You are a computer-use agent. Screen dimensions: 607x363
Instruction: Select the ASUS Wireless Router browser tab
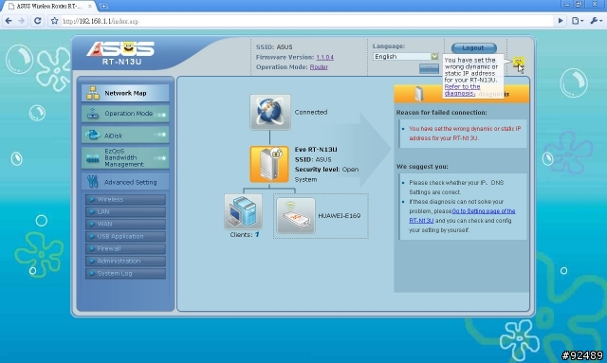click(x=49, y=7)
